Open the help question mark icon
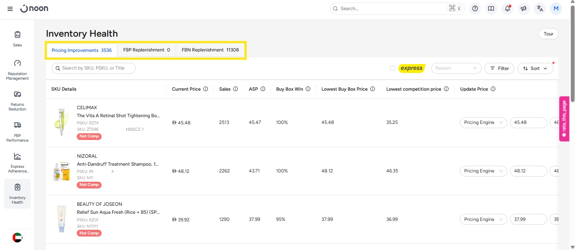575x250 pixels. [x=475, y=8]
